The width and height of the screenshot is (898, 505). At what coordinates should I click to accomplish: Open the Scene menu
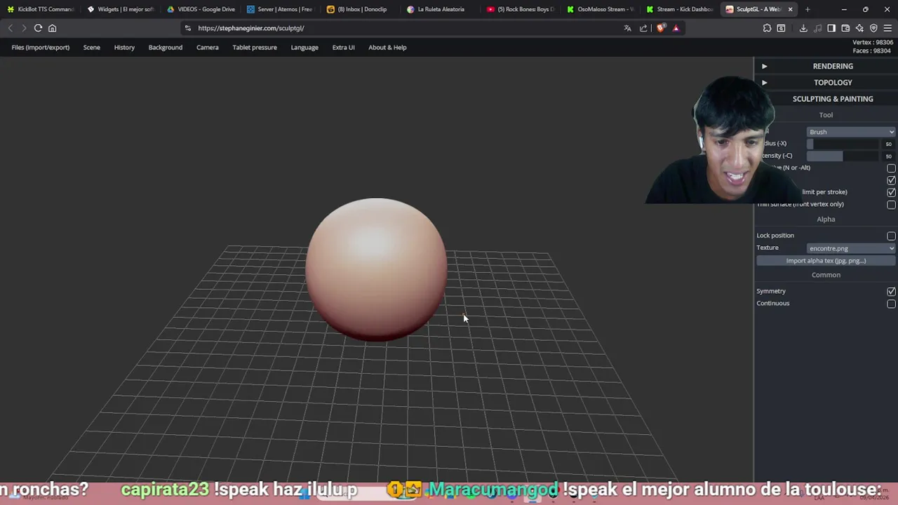click(x=92, y=48)
